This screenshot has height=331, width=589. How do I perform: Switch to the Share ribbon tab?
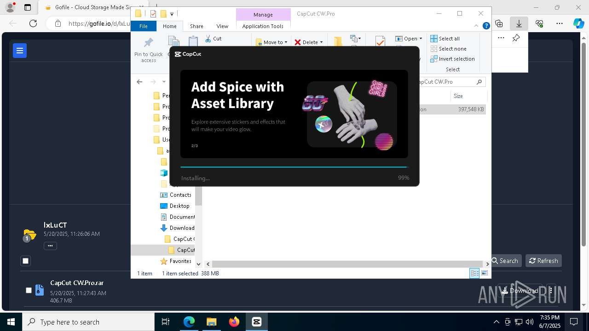pos(196,26)
